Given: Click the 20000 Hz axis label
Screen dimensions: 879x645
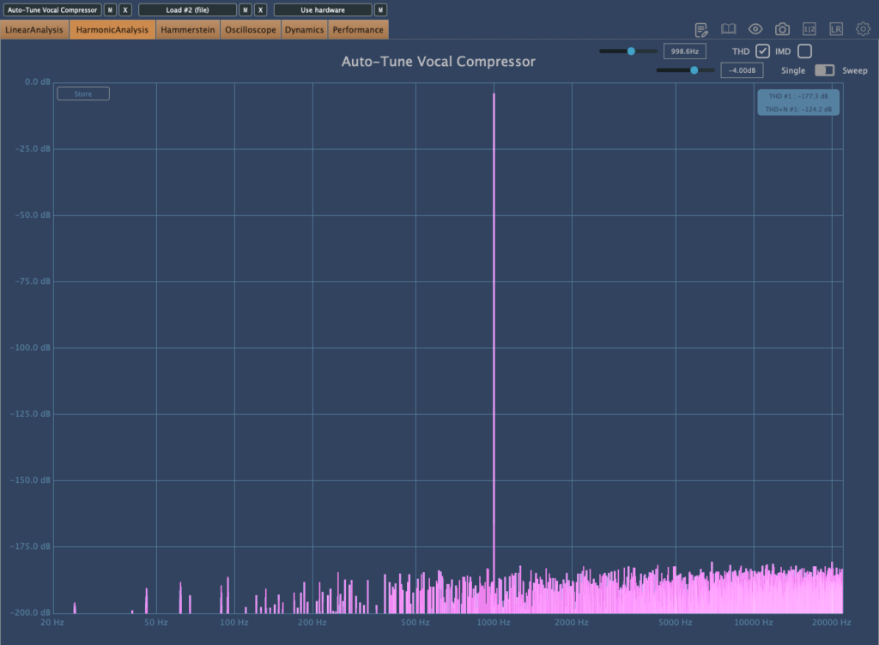Looking at the screenshot, I should tap(831, 623).
